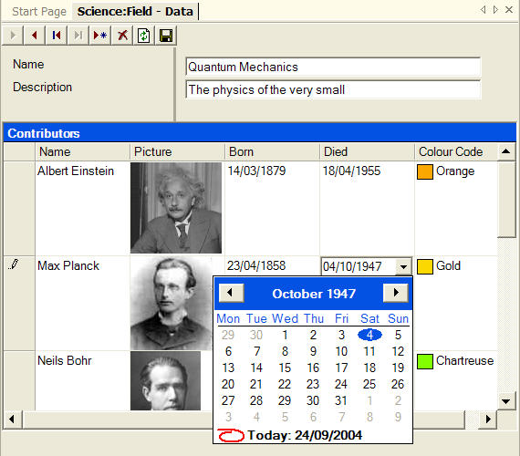This screenshot has width=520, height=456.
Task: Select Albert Einstein name cell
Action: (x=82, y=208)
